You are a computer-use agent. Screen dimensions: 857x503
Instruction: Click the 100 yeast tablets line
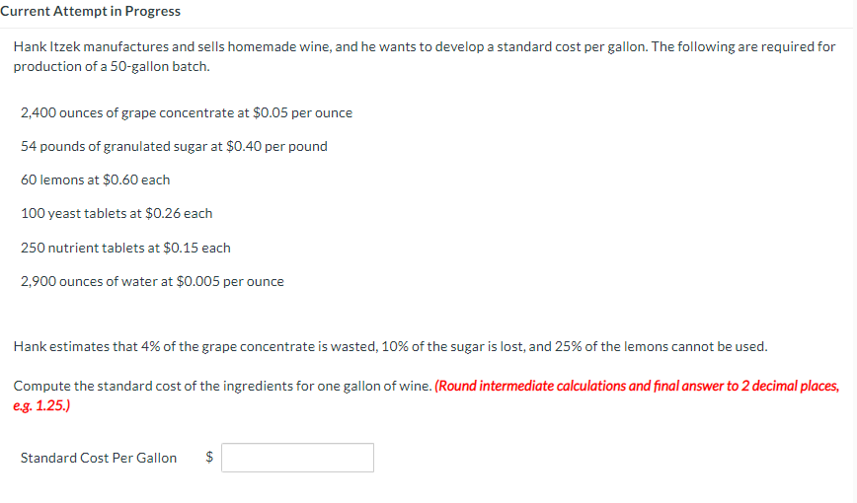(x=117, y=214)
